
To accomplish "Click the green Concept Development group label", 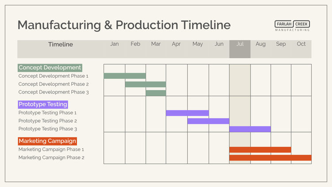I will [50, 68].
